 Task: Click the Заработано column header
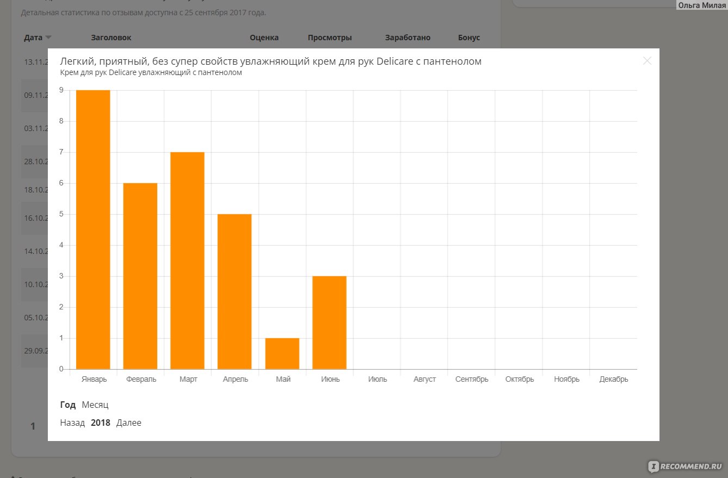click(408, 38)
